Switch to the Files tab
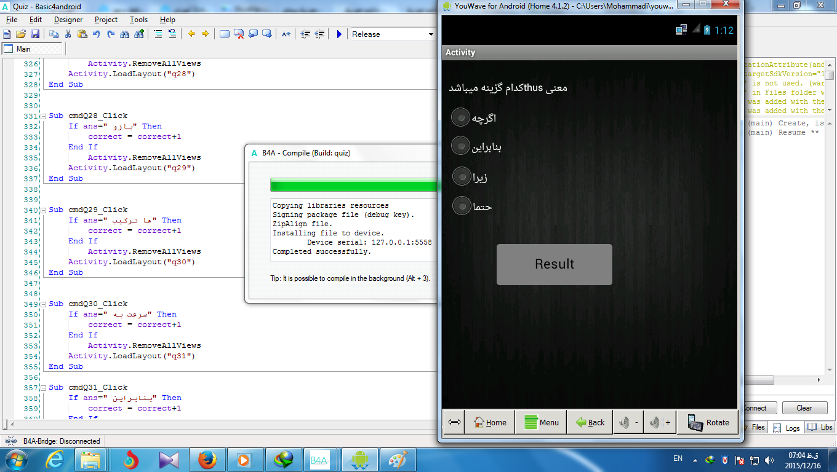The height and width of the screenshot is (472, 837). [755, 427]
